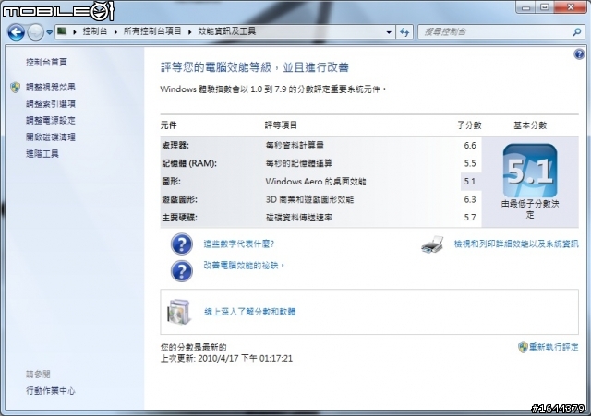Click the question icon beside 這些數字代表什麼
This screenshot has height=416, width=591.
[182, 244]
